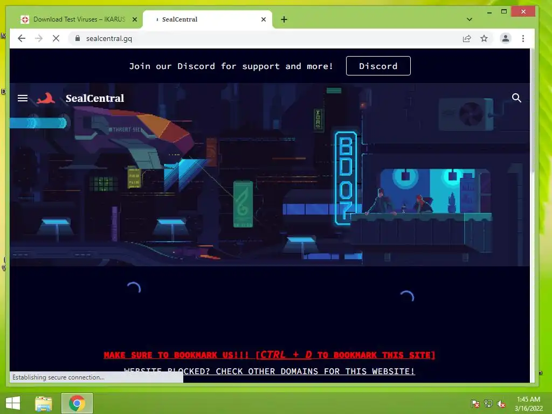
Task: Open the Chrome profile menu
Action: (x=505, y=38)
